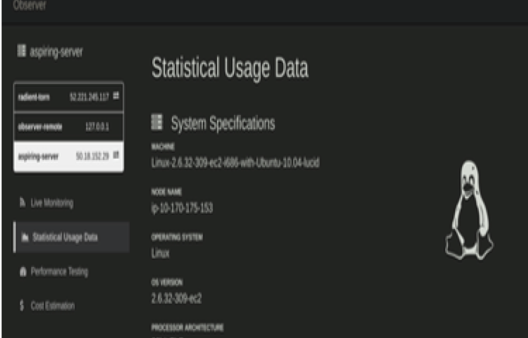Click the selected aspiring-server row's server icon

[x=116, y=155]
